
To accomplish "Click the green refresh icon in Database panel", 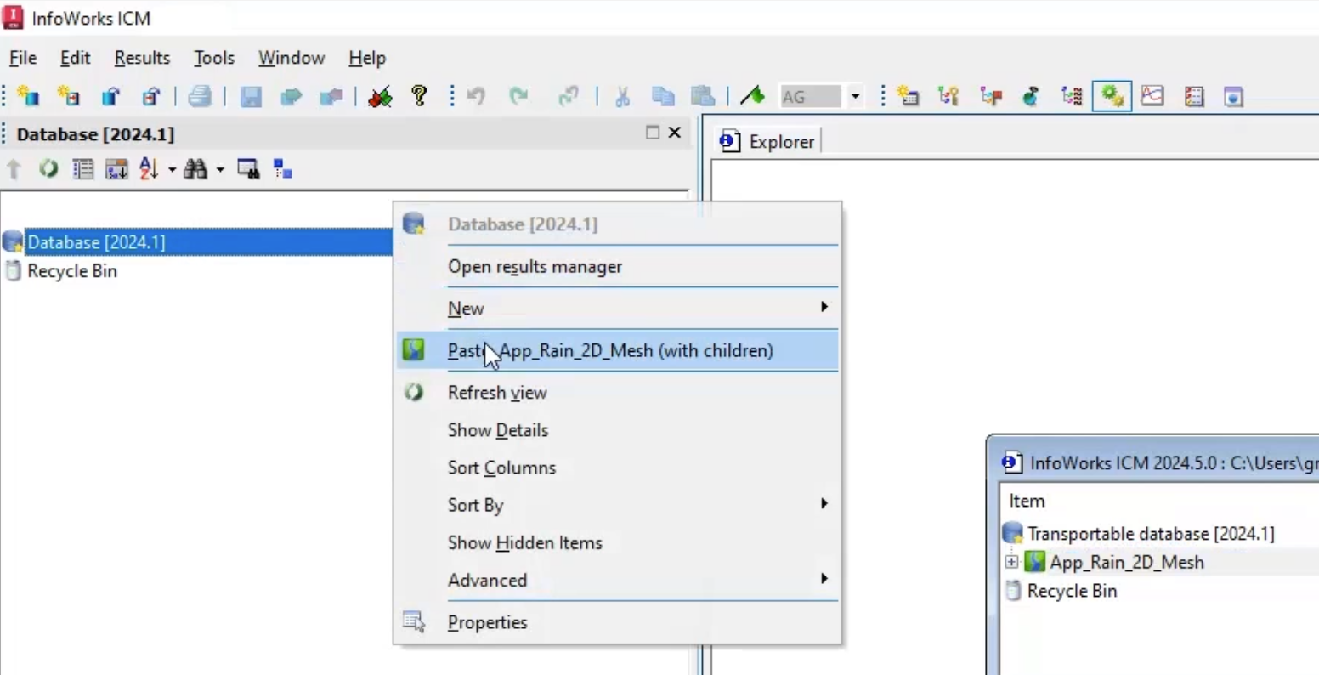I will [48, 169].
